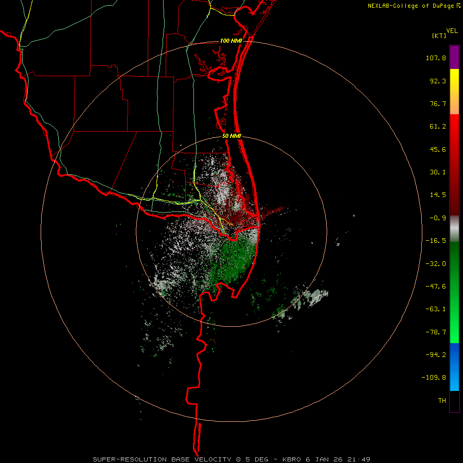Select the 92.3 value on velocity scale
The height and width of the screenshot is (463, 463).
[x=438, y=81]
